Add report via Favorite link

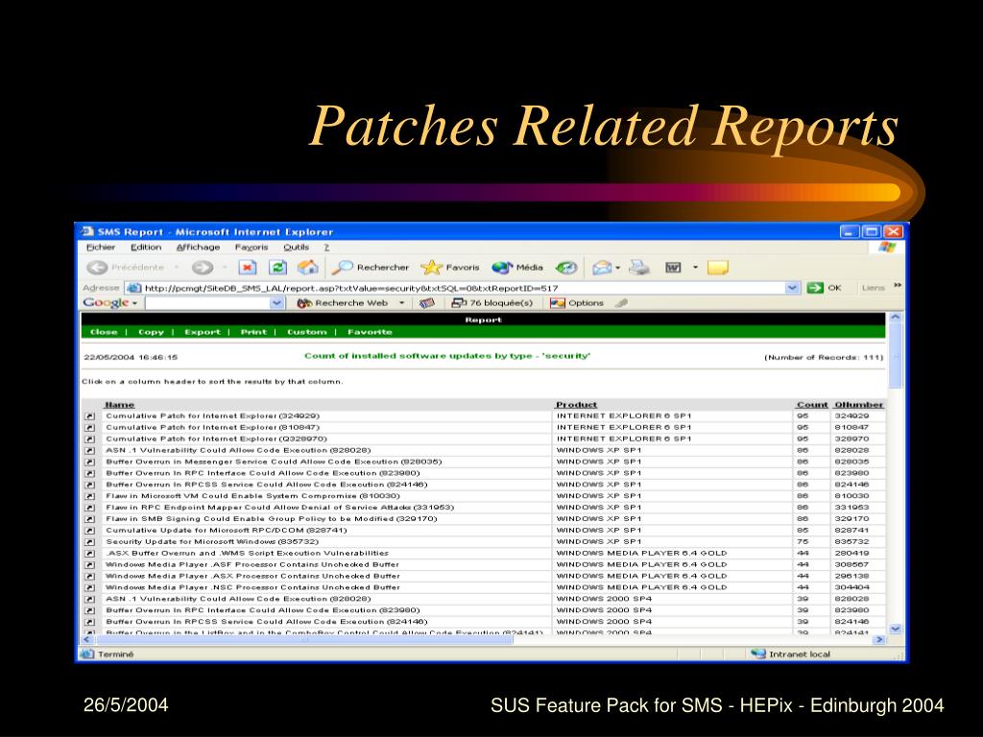point(370,332)
